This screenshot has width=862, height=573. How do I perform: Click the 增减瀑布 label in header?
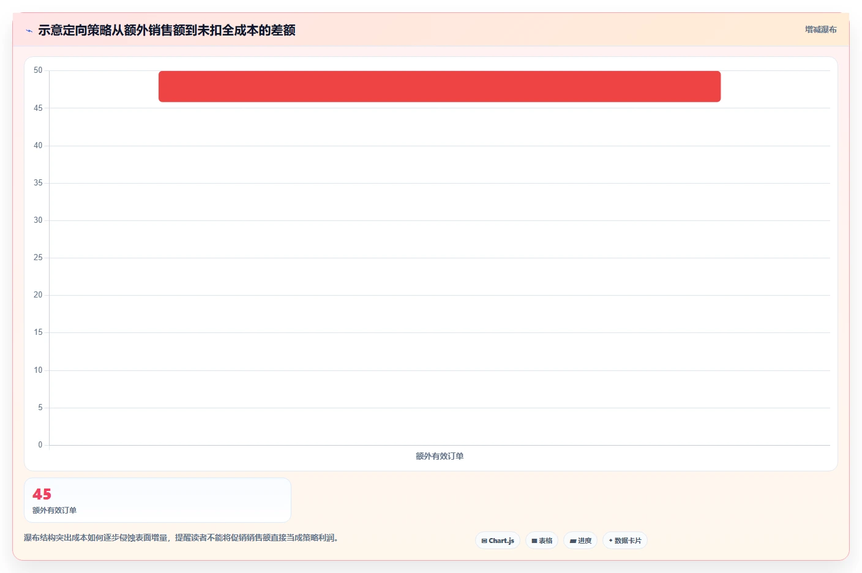(820, 29)
